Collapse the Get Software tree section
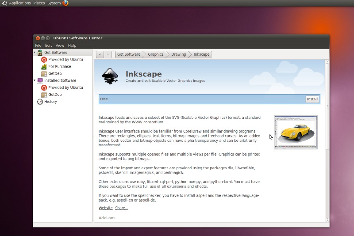 click(35, 53)
